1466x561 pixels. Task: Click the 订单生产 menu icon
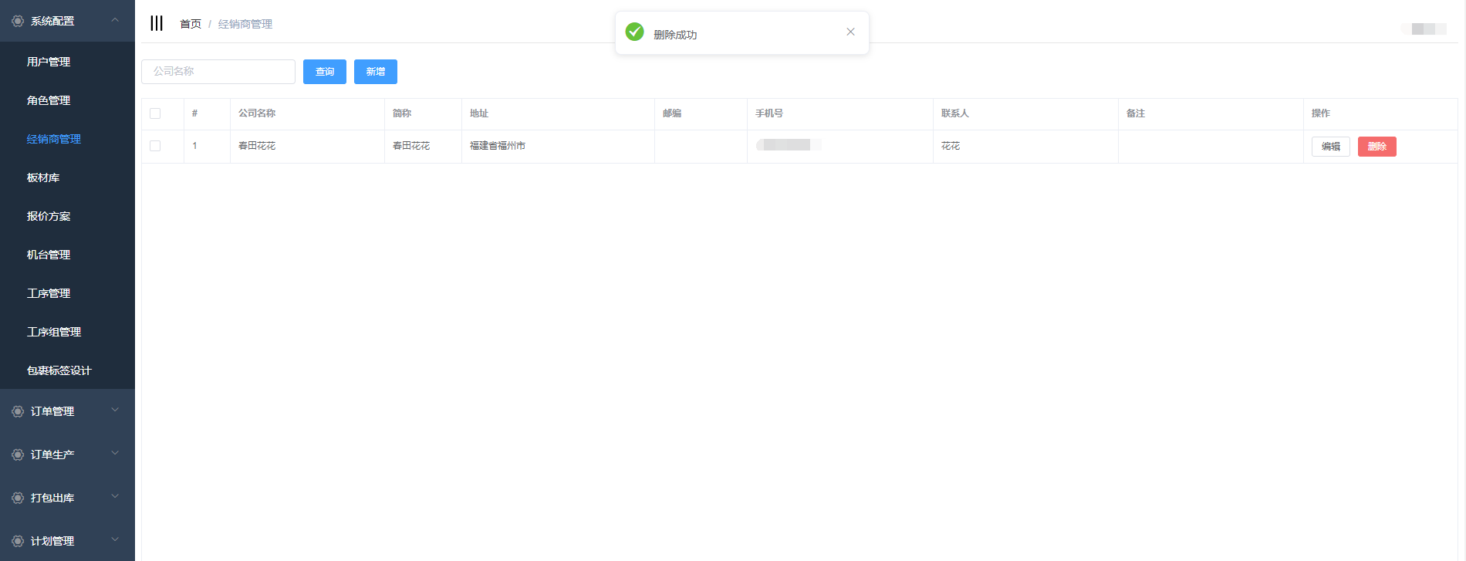[18, 455]
